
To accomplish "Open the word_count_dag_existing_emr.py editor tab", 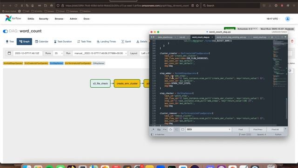I will pyautogui.click(x=231, y=37).
